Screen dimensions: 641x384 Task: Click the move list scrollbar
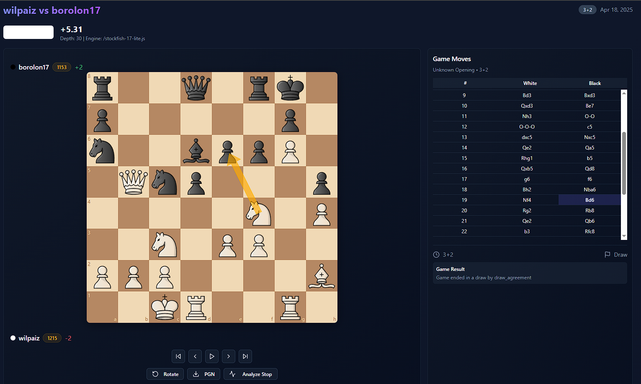624,164
